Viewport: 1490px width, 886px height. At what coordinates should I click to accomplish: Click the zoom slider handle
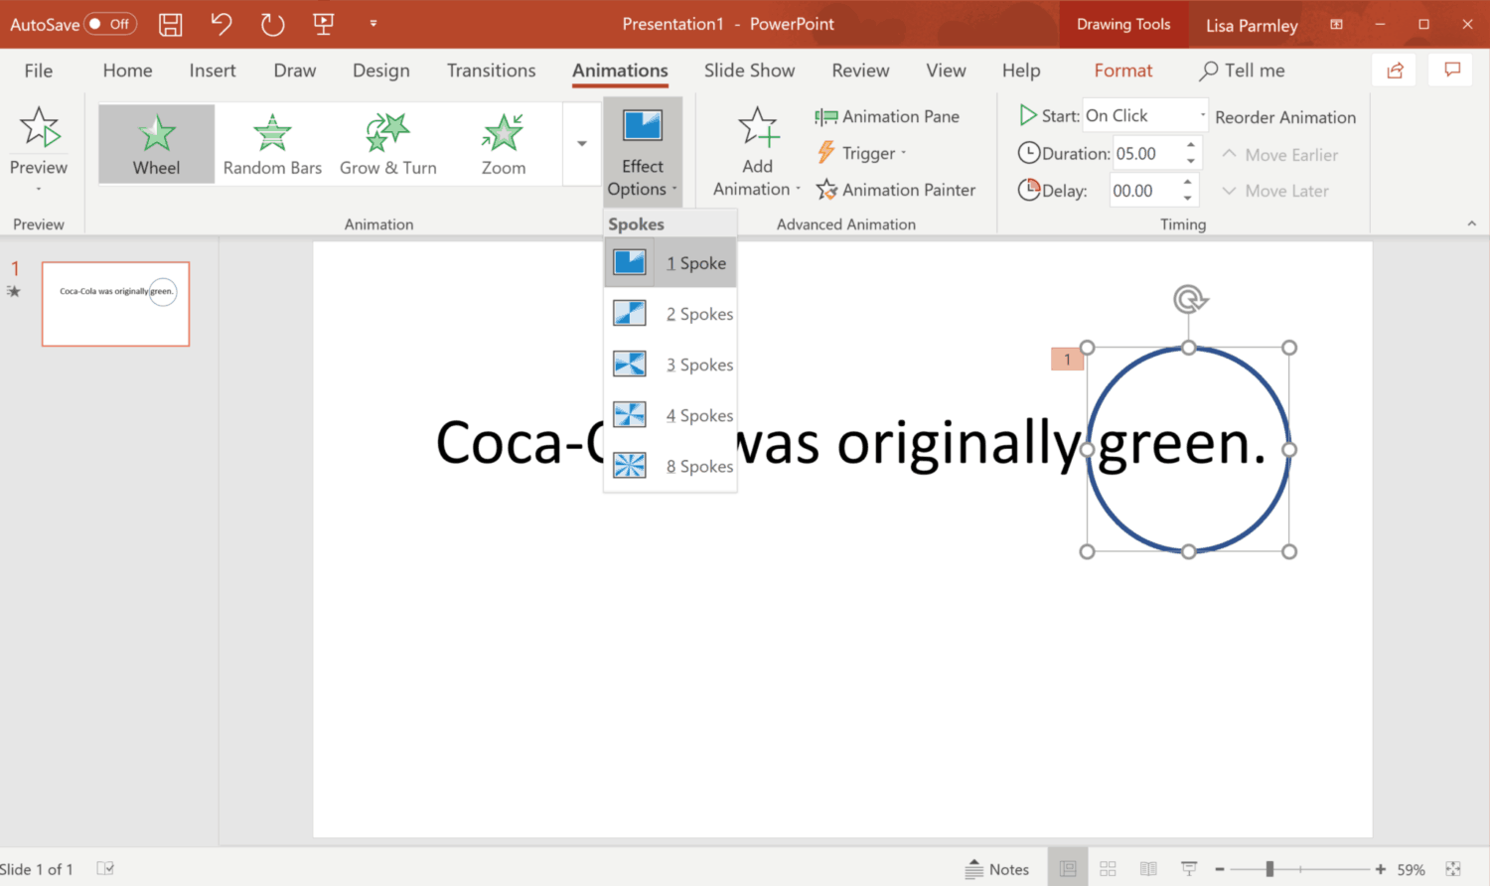(x=1269, y=869)
